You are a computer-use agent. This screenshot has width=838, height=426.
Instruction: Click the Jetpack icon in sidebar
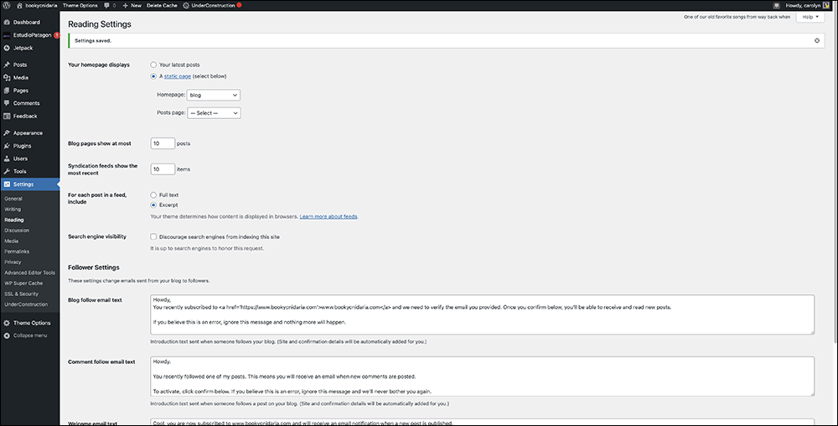tap(7, 48)
